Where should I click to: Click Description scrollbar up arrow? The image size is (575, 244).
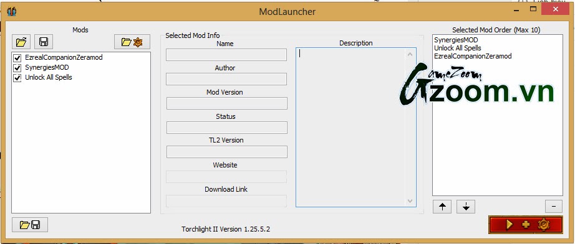point(410,55)
